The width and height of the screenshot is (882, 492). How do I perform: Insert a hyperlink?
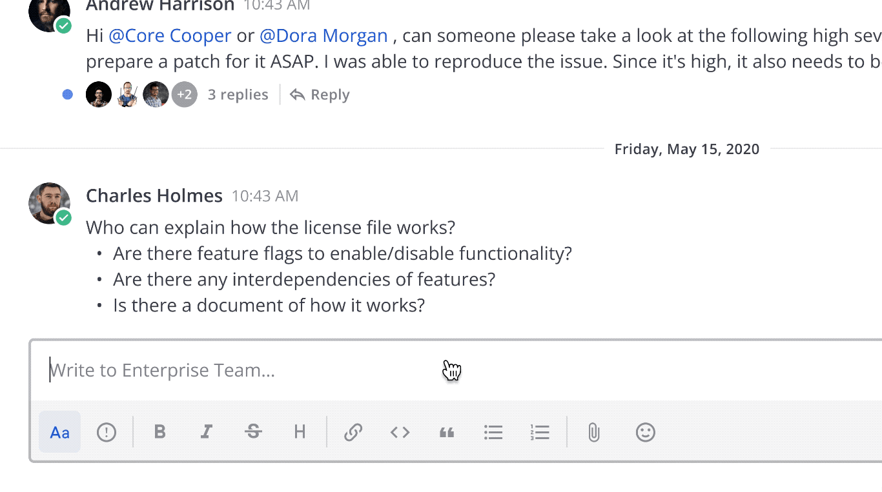[x=353, y=432]
